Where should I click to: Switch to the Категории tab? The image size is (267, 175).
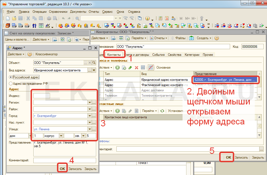pyautogui.click(x=192, y=55)
